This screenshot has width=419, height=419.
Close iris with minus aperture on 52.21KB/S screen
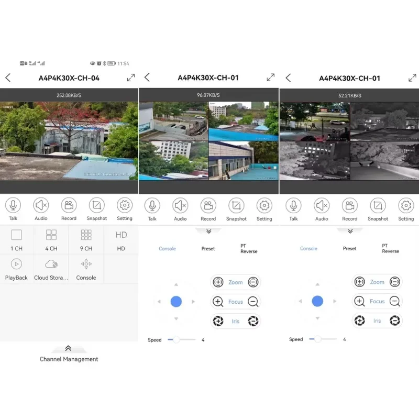tap(395, 321)
